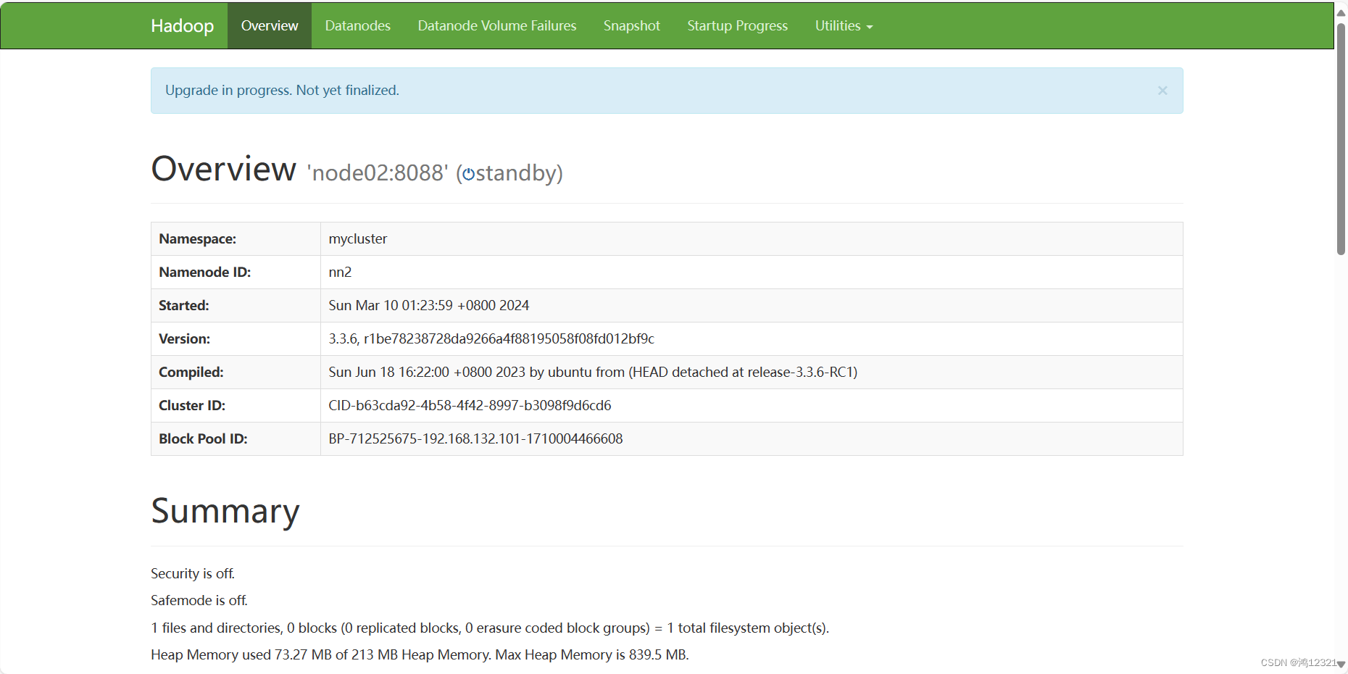This screenshot has width=1348, height=674.
Task: Click the Version: row label
Action: tap(185, 338)
